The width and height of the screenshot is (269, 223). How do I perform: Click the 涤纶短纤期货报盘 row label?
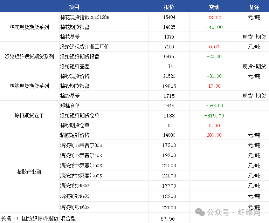pyautogui.click(x=80, y=56)
